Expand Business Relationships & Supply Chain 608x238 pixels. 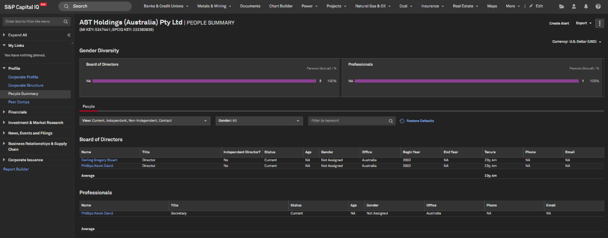[4, 144]
